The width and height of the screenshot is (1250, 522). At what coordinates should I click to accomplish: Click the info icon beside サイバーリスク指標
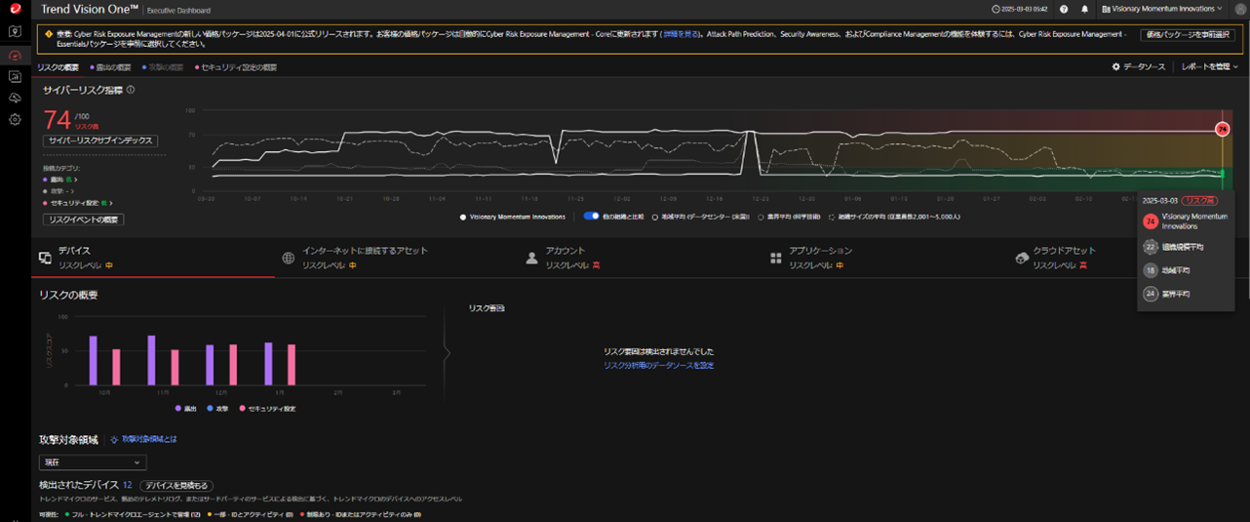click(131, 90)
